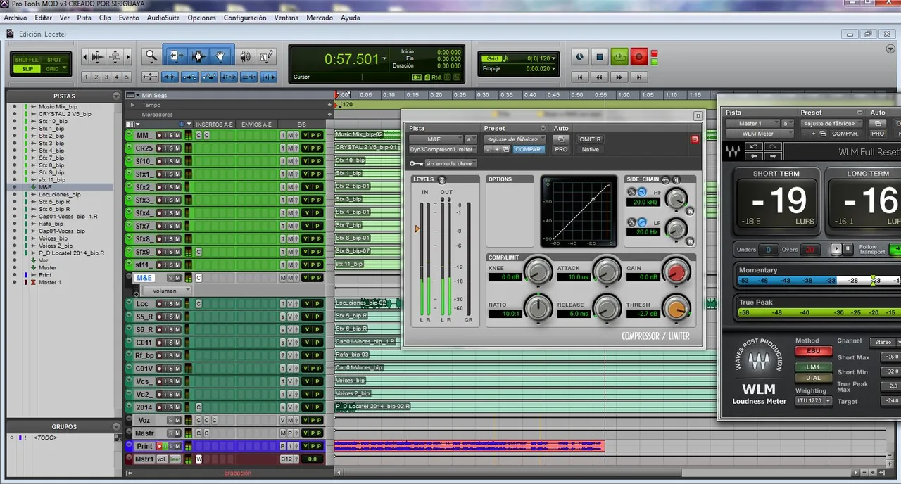The height and width of the screenshot is (484, 901).
Task: Open the Ventana menu
Action: tap(286, 18)
